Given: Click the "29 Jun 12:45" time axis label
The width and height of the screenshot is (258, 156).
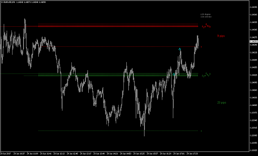Looking at the screenshot, I should [72, 154].
